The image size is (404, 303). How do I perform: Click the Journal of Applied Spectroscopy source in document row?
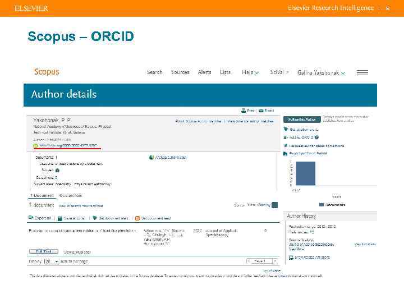coord(221,233)
